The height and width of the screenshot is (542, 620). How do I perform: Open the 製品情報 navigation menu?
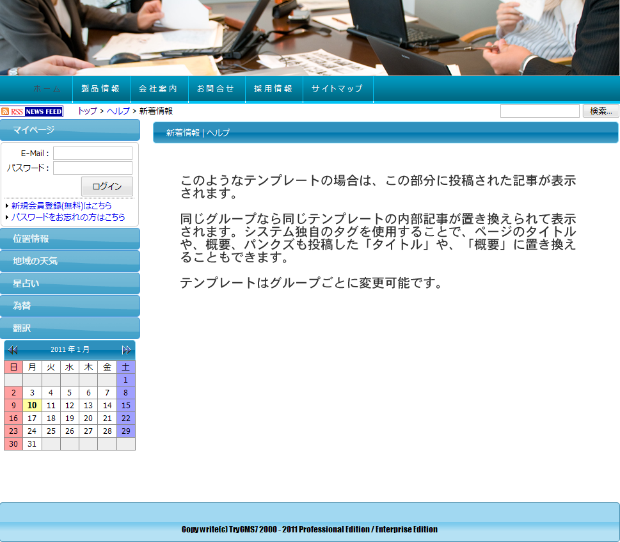coord(101,89)
